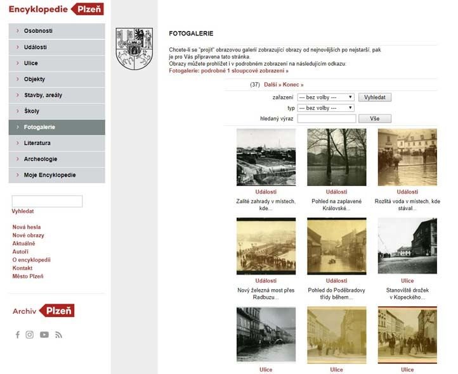Click the Encyklopedie Plzeň logo
This screenshot has height=374, width=458.
point(56,9)
